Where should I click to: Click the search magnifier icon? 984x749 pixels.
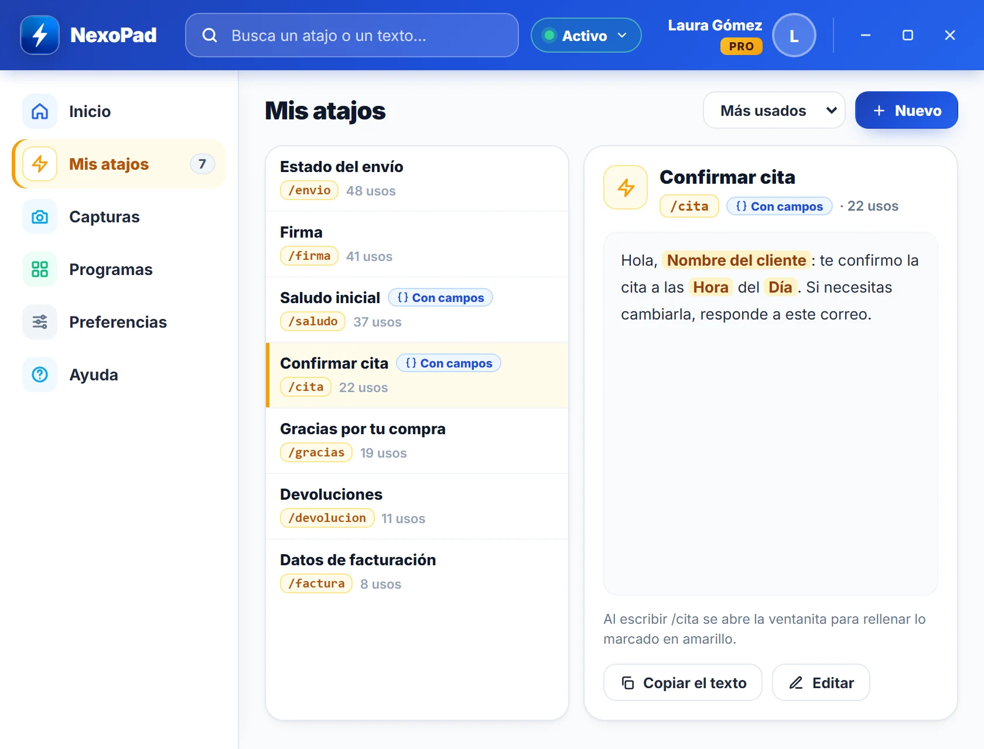(x=210, y=36)
